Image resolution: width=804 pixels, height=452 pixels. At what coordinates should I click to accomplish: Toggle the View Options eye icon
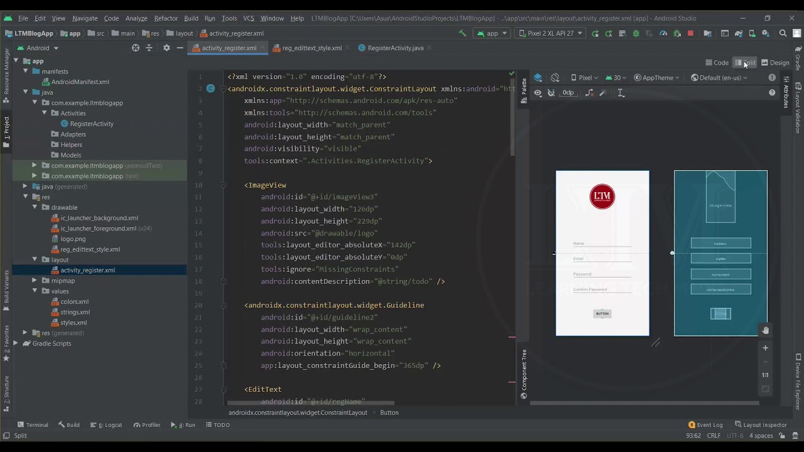[x=538, y=93]
